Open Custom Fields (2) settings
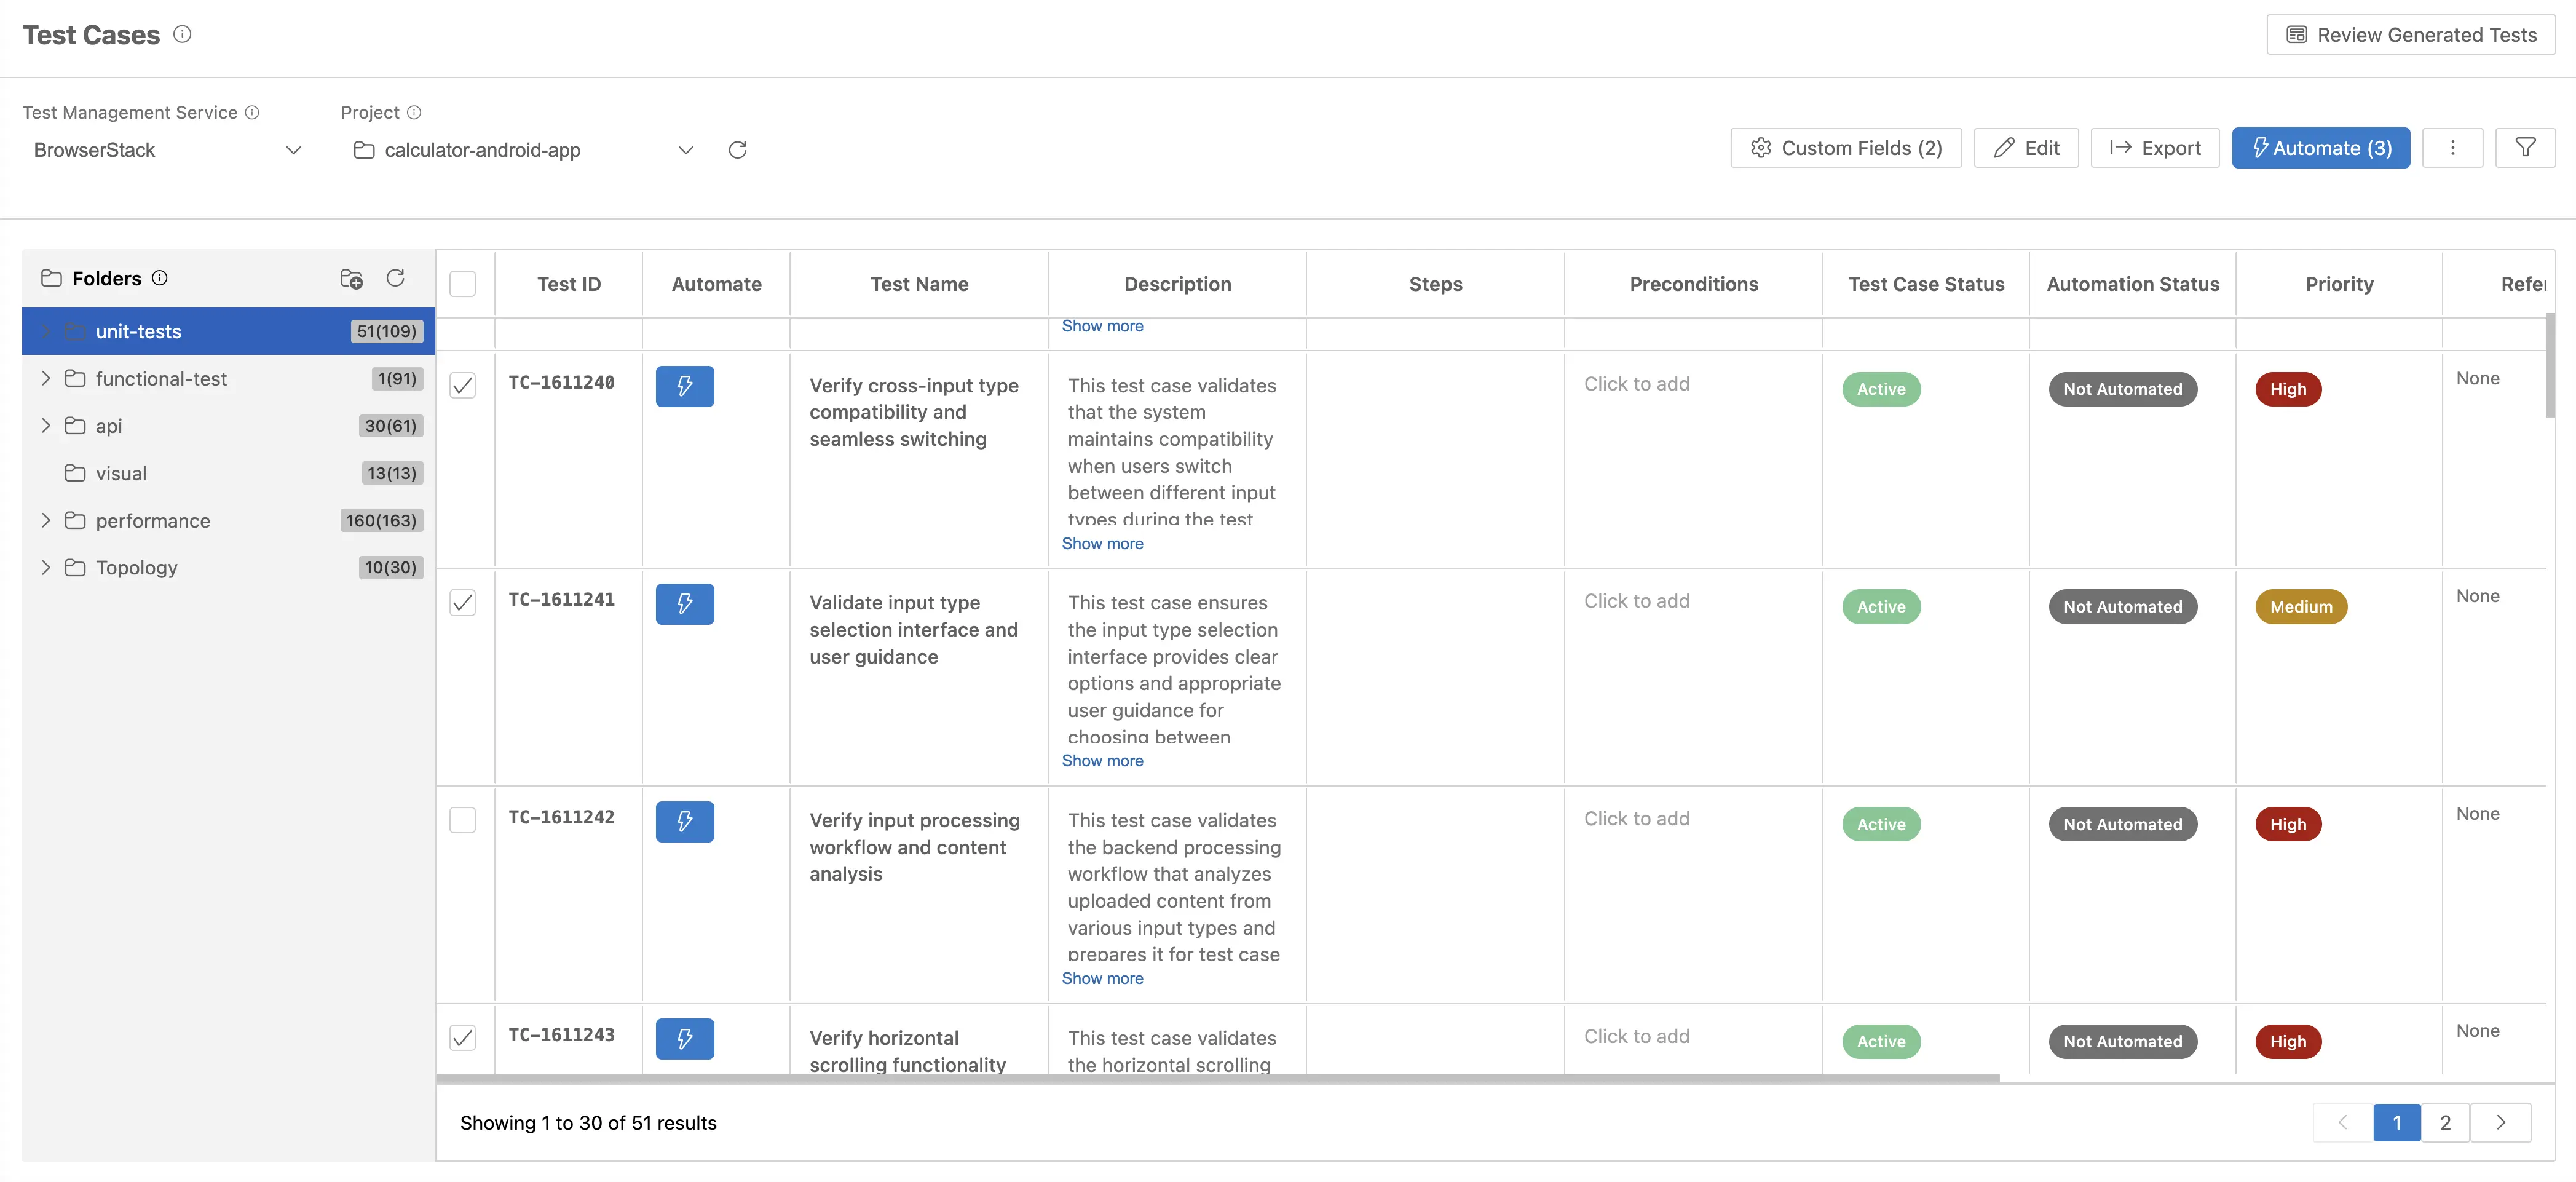Screen dimensions: 2576x1182 click(1846, 148)
